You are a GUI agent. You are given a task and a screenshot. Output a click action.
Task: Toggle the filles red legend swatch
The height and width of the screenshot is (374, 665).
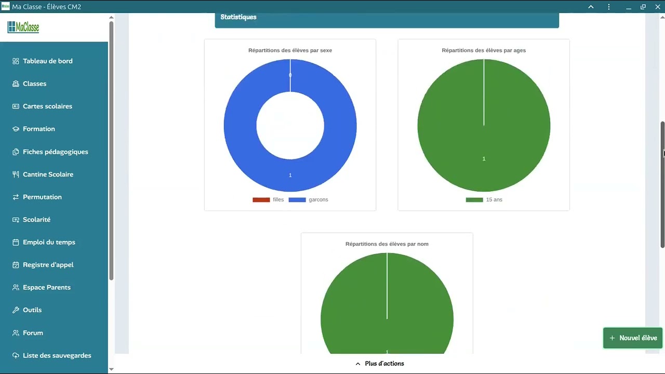point(261,200)
